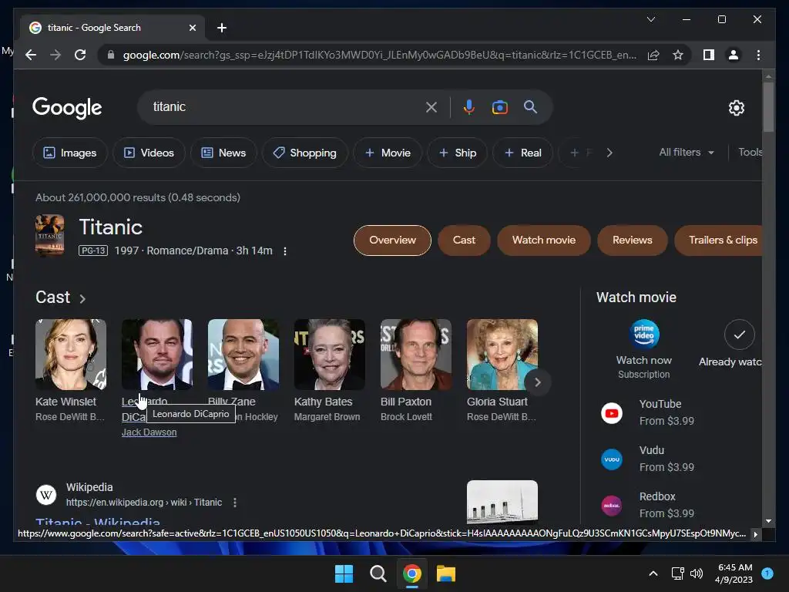Open File Explorer from taskbar

[x=446, y=573]
